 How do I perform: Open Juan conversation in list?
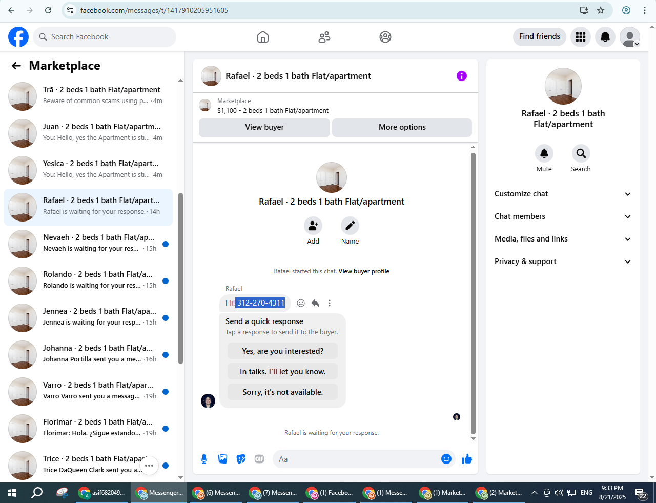(88, 133)
